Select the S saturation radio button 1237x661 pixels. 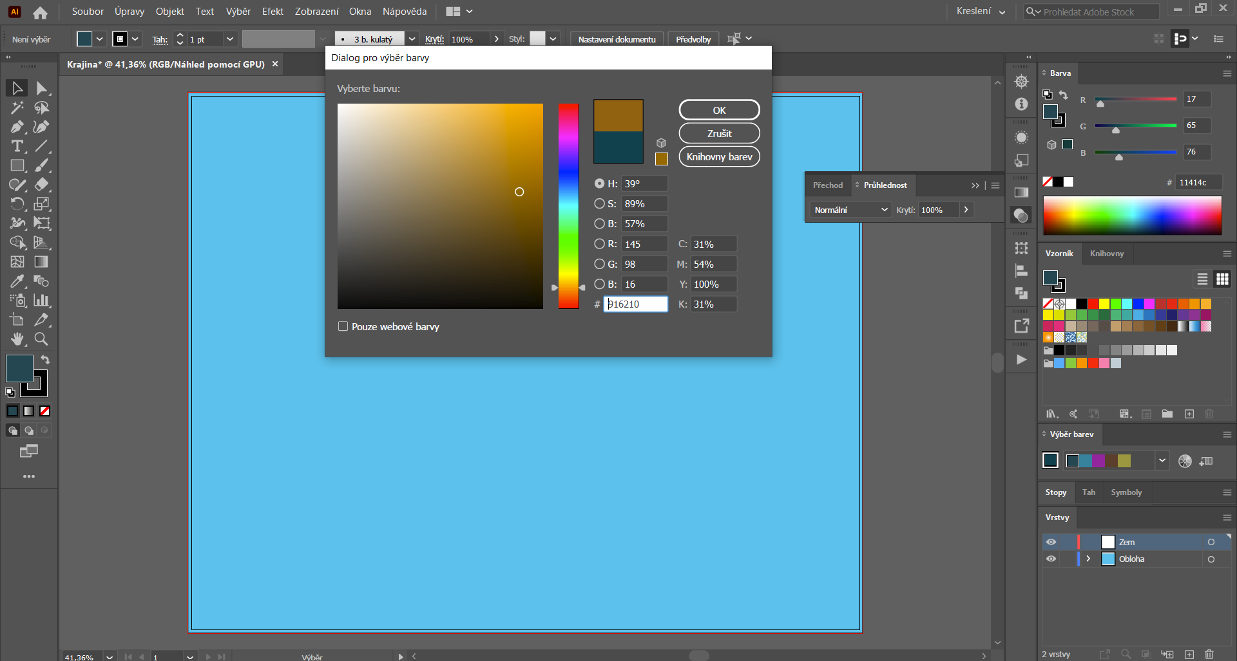coord(599,203)
